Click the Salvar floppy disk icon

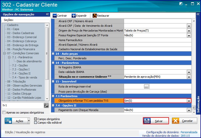point(147,121)
